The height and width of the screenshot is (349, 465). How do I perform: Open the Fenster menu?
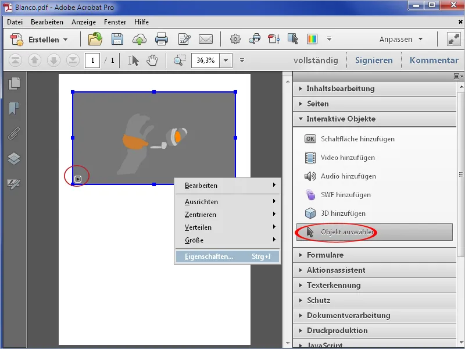pos(115,22)
